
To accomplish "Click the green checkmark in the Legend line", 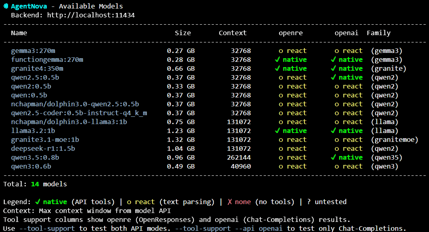I will [x=38, y=202].
